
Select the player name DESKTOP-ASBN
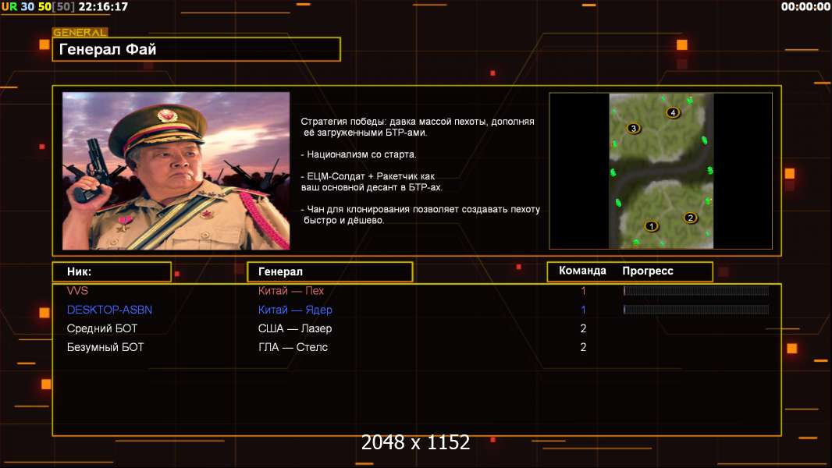coord(109,310)
